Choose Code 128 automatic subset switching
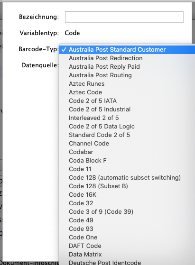Screen dimensions: 195x265 click(127, 178)
